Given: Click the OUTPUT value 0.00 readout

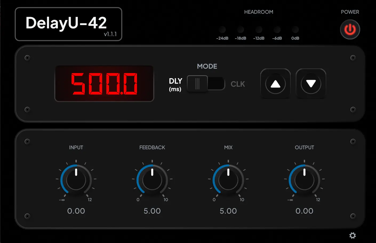Looking at the screenshot, I should point(304,211).
